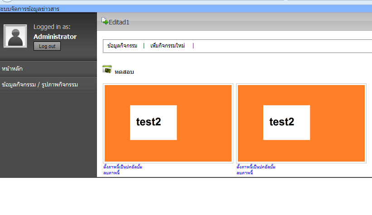Open the right test2 image thumbnail
Viewport: 372px width, 215px height.
point(301,123)
